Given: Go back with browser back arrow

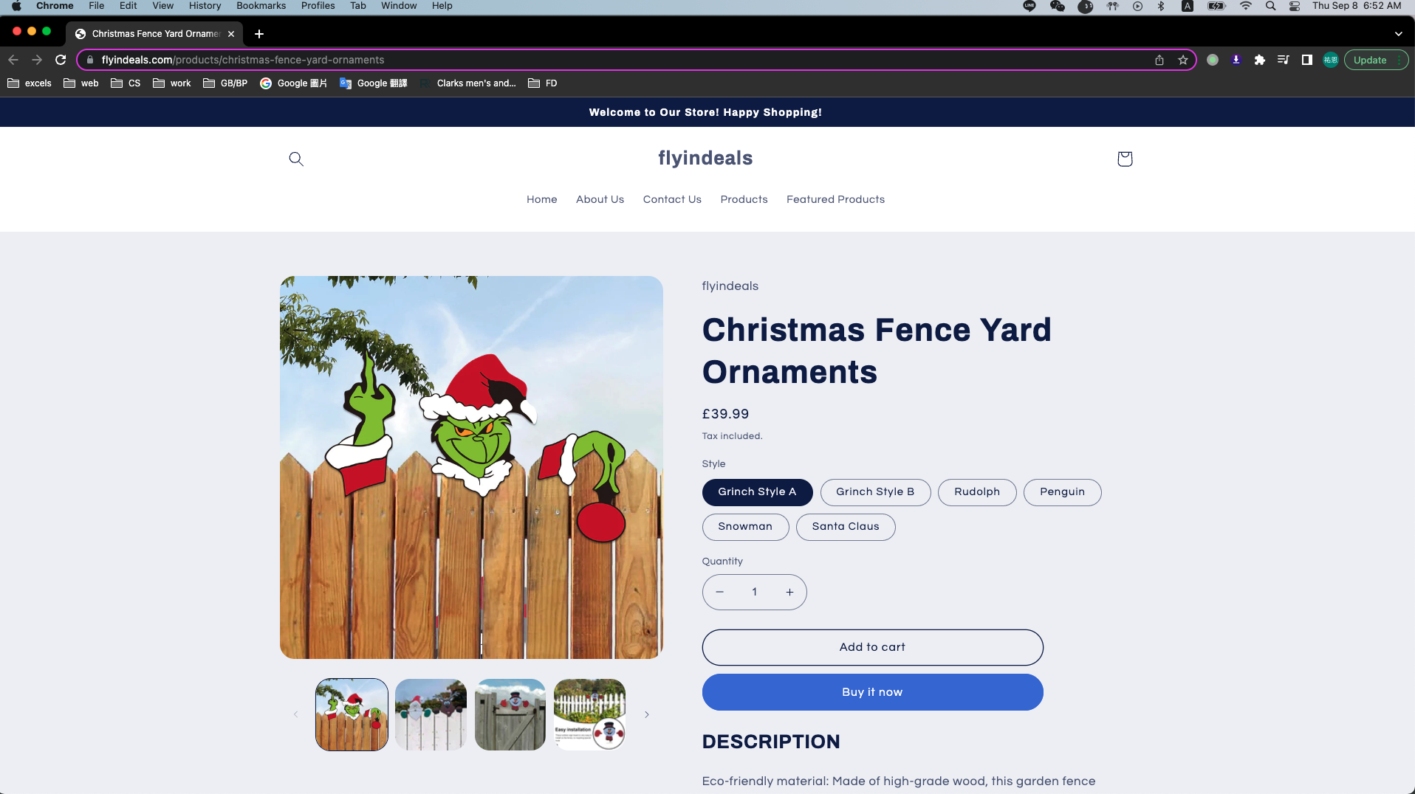Looking at the screenshot, I should pos(13,60).
